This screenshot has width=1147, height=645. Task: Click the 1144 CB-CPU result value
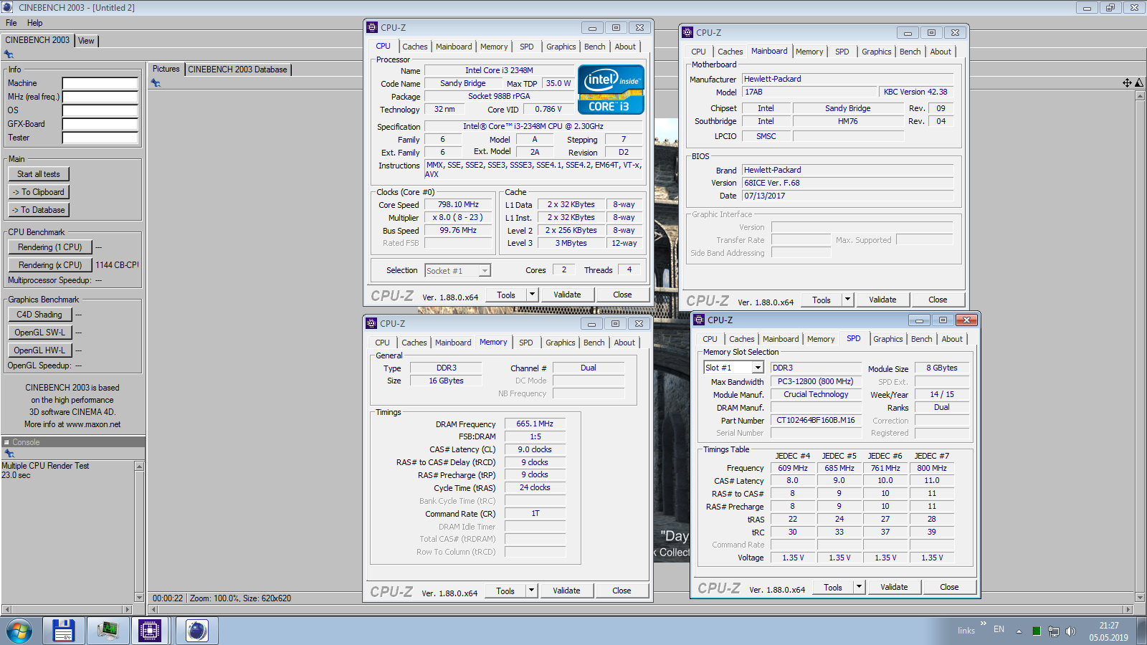click(x=117, y=265)
